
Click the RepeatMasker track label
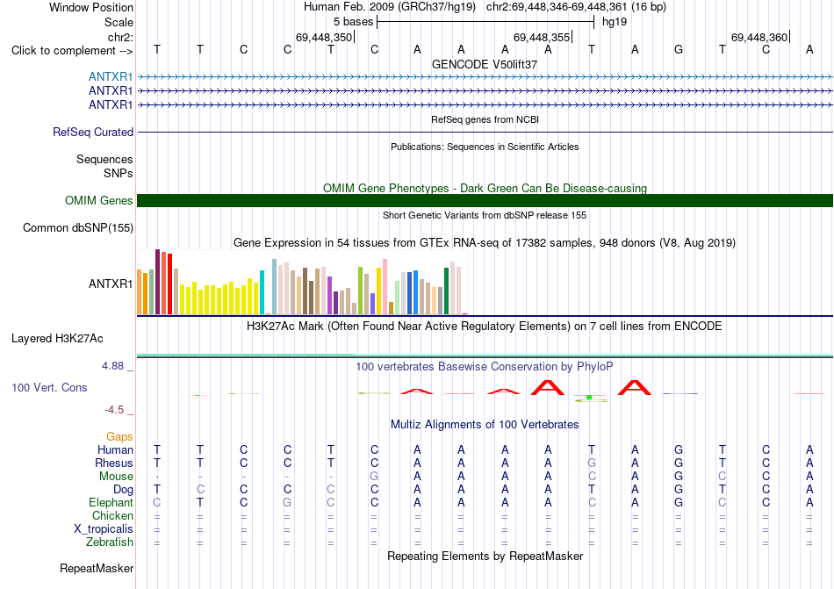click(x=97, y=568)
